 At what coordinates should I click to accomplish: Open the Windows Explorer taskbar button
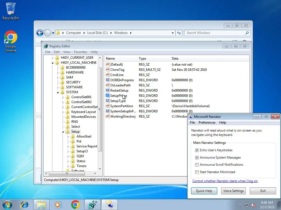click(x=41, y=205)
